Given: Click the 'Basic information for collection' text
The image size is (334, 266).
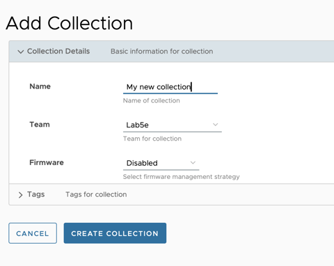Looking at the screenshot, I should pyautogui.click(x=162, y=52).
